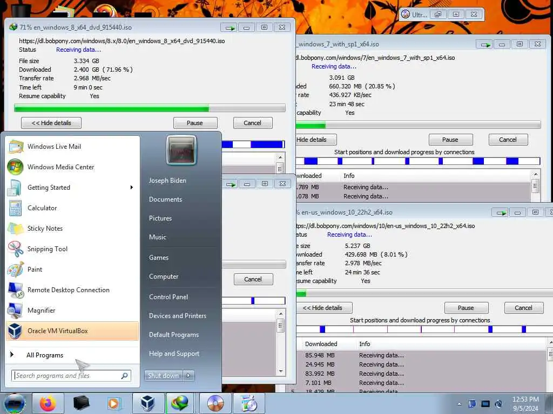Expand the Shut down options arrow
The height and width of the screenshot is (414, 553).
pos(188,376)
